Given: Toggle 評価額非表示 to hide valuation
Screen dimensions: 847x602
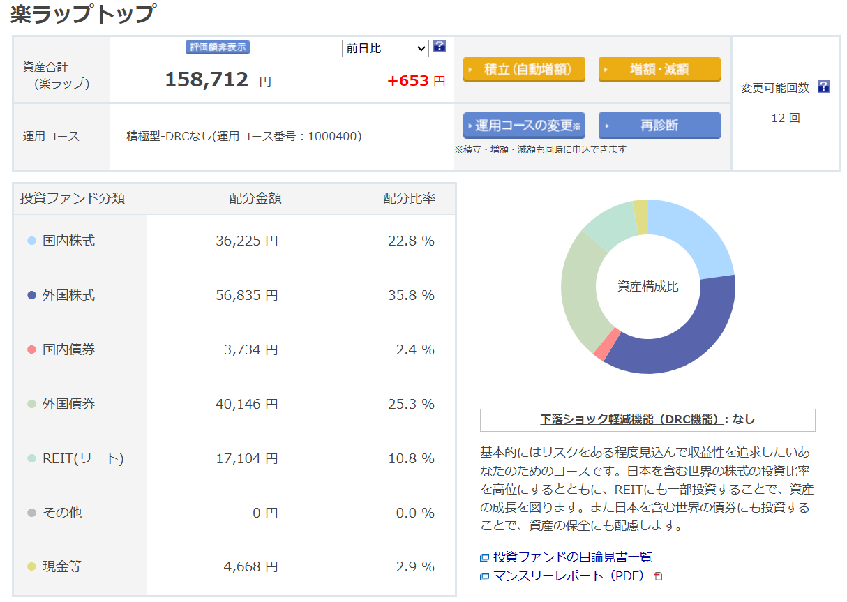Looking at the screenshot, I should [x=218, y=47].
